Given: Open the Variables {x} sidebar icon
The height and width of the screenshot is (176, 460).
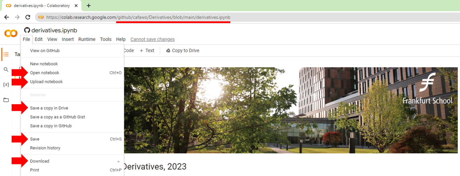Looking at the screenshot, I should (x=6, y=85).
